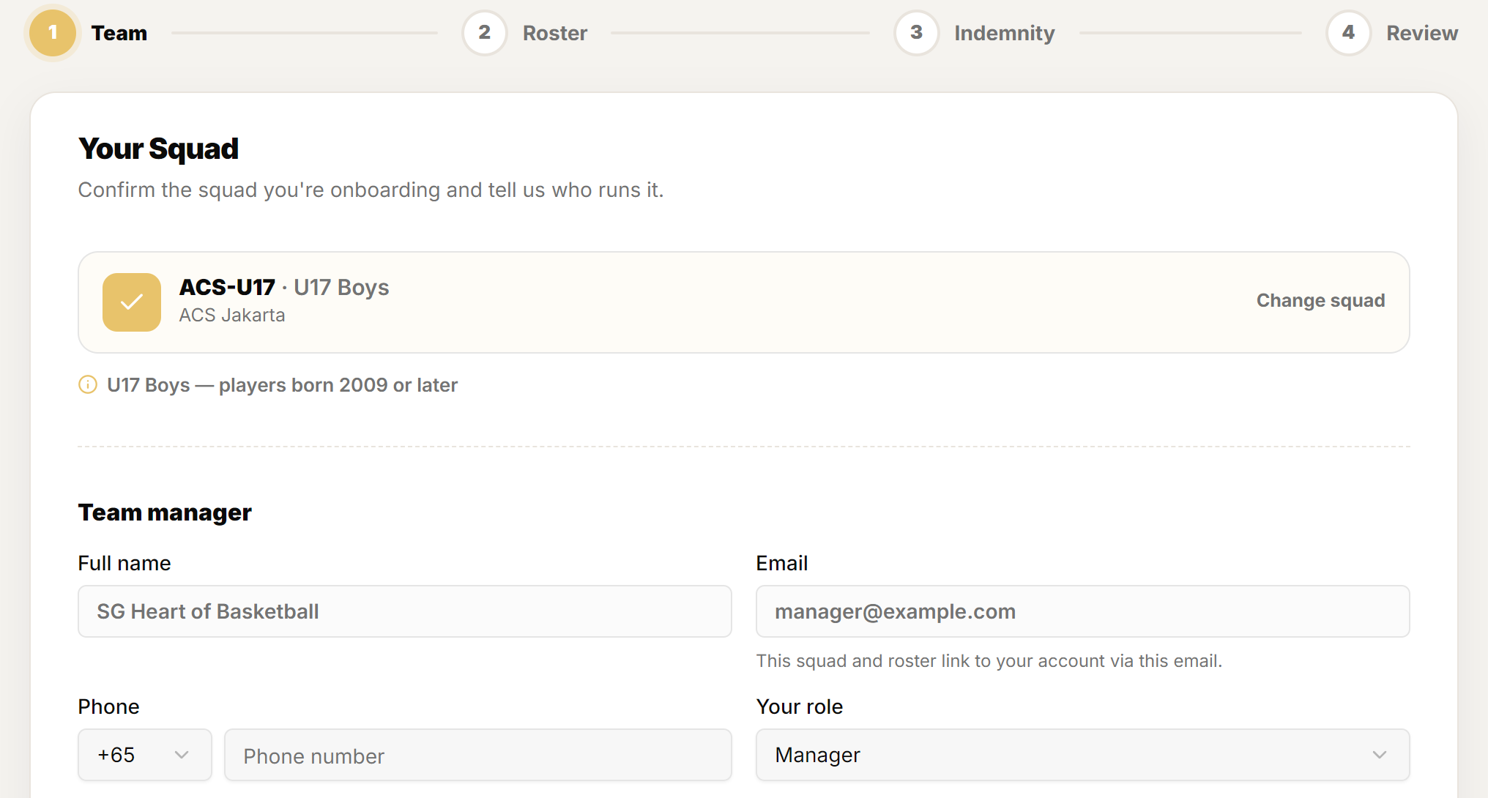This screenshot has width=1488, height=798.
Task: Jump to step 3 Indemnity circle
Action: tap(917, 33)
